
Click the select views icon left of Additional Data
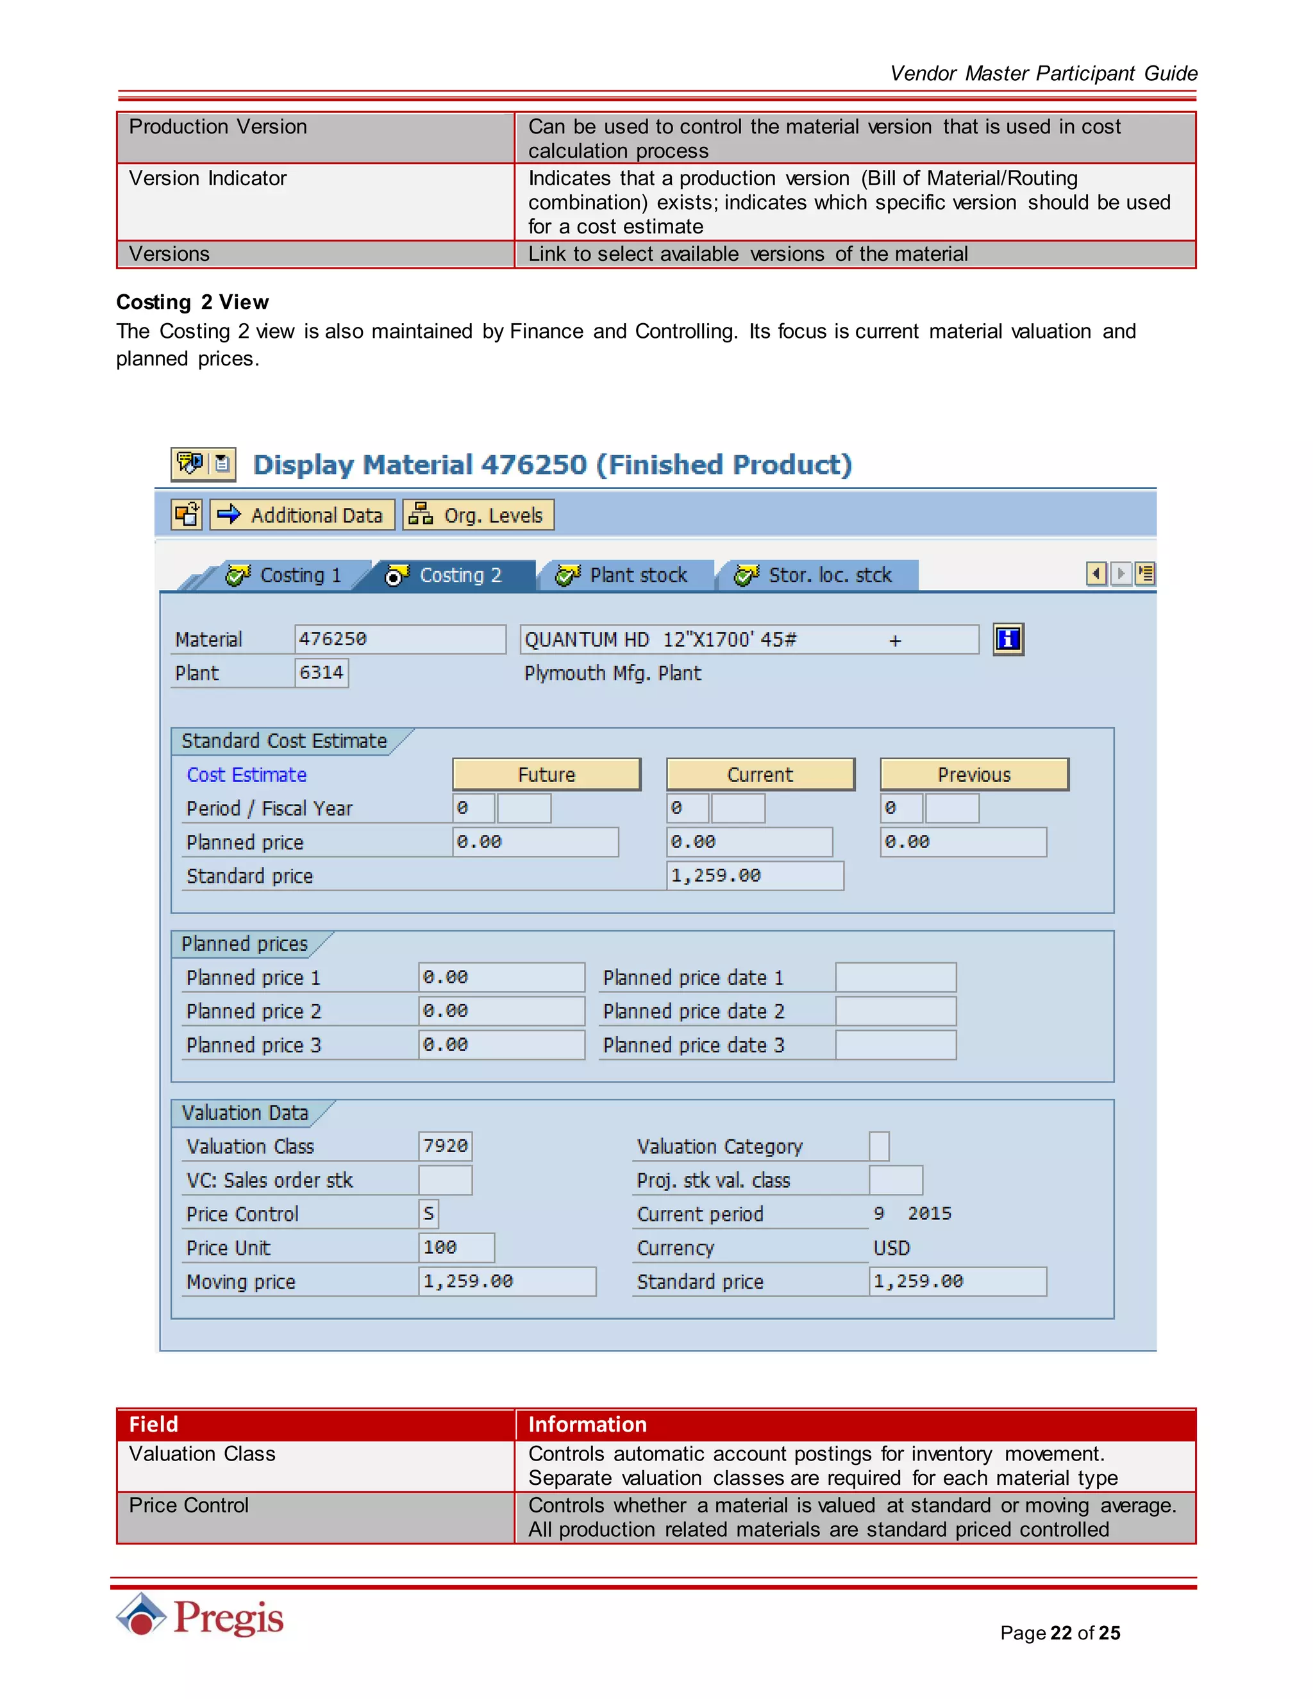click(x=187, y=514)
